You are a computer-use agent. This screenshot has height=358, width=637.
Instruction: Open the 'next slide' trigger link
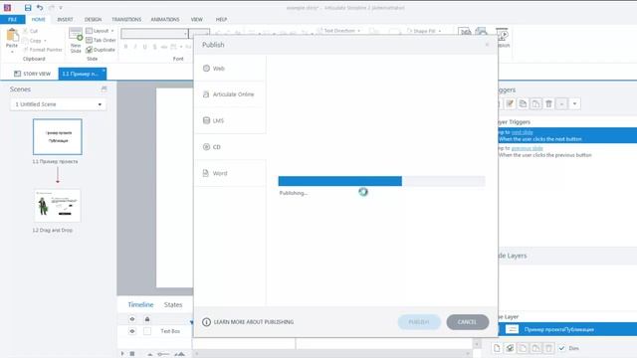click(x=522, y=132)
